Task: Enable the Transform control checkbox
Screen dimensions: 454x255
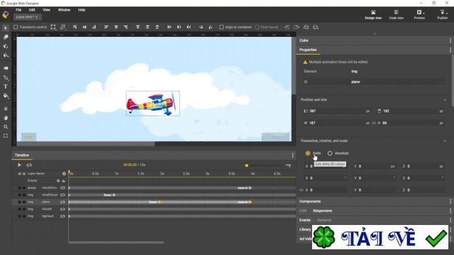Action: [x=16, y=27]
